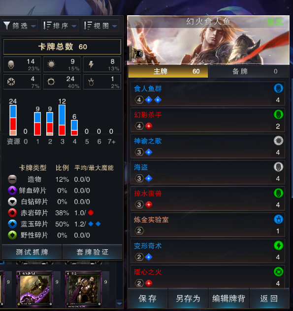Click the blue skull icon on 食人鱼群

coord(278,88)
